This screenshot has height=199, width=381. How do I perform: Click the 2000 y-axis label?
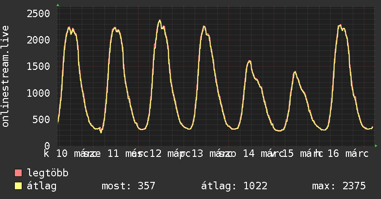click(38, 40)
